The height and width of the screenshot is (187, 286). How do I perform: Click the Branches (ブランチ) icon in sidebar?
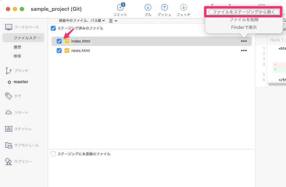pos(8,71)
